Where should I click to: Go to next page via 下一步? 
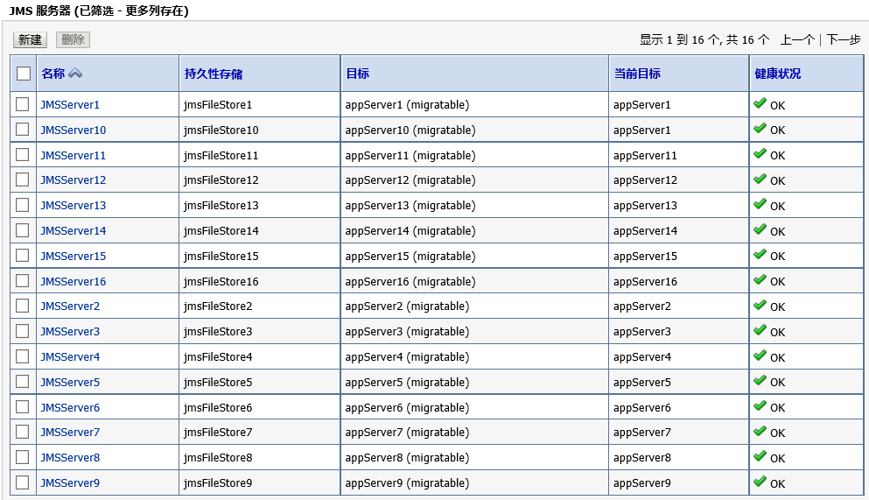click(844, 39)
